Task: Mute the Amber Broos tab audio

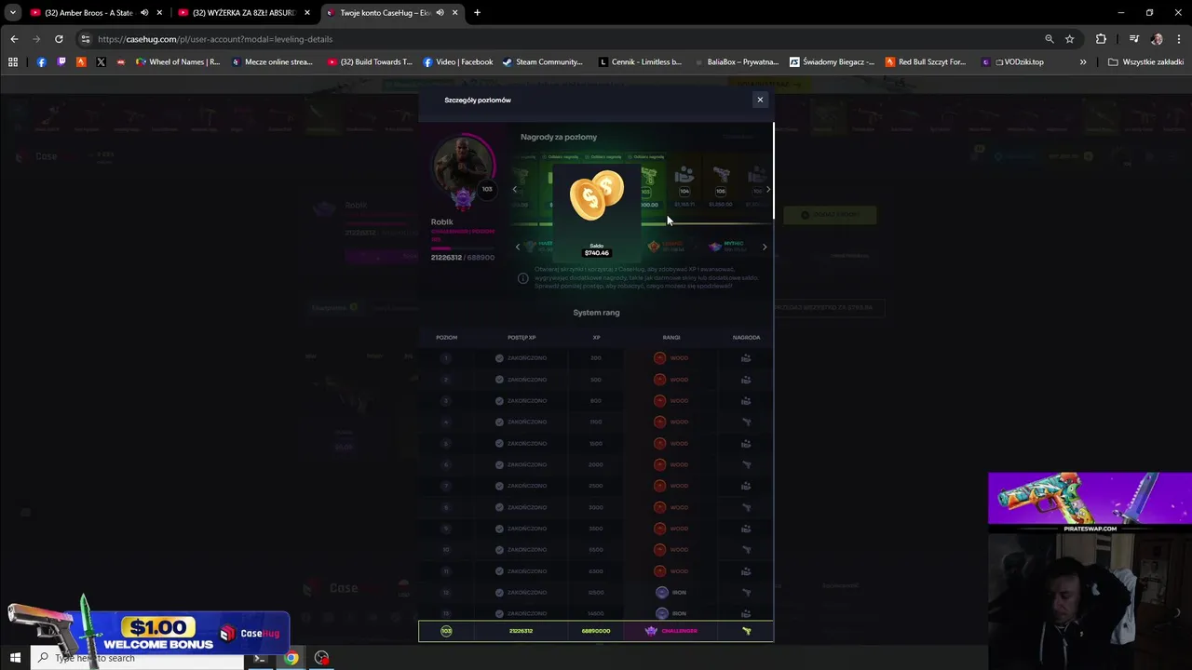Action: point(144,13)
